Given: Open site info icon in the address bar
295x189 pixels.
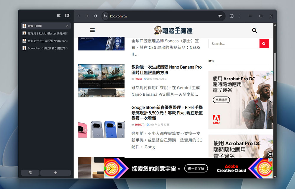Looking at the screenshot, I should 105,17.
